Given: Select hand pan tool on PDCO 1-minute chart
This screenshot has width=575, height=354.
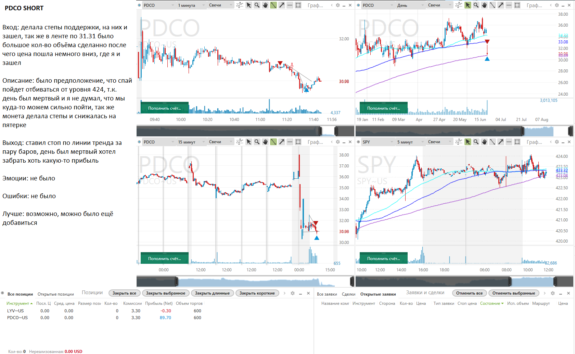Looking at the screenshot, I should point(265,5).
